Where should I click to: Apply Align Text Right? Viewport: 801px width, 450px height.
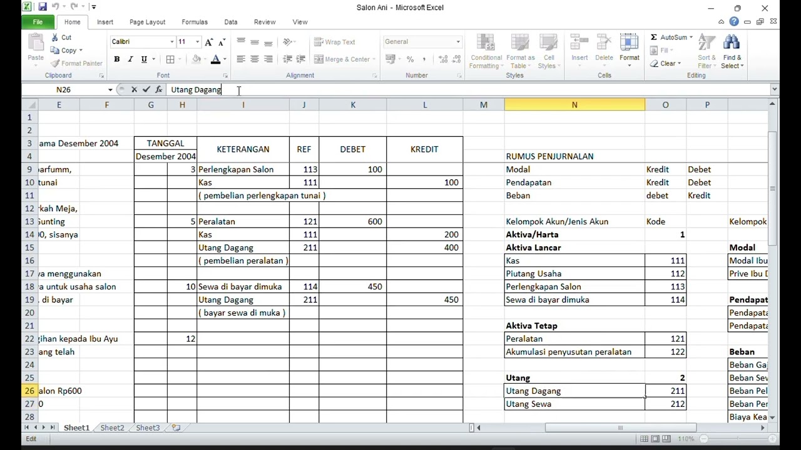[268, 59]
